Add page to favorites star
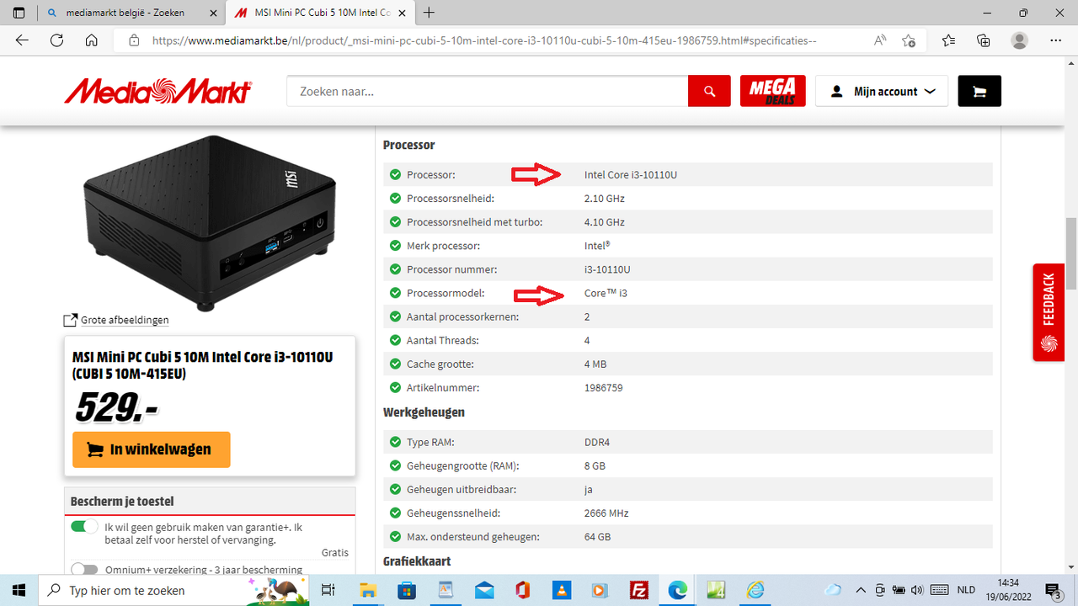 (x=908, y=40)
